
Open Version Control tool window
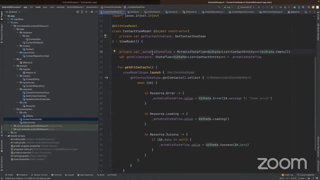(x=39, y=175)
